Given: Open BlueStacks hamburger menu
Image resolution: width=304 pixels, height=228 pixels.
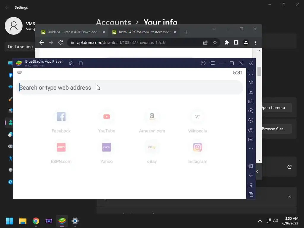Looking at the screenshot, I should 213,63.
